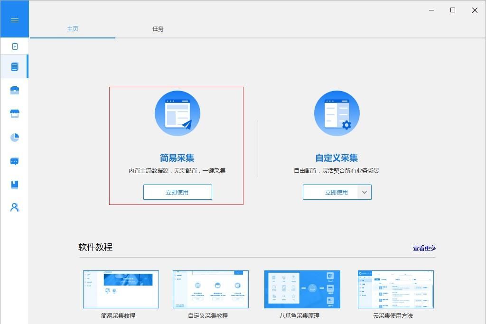Open the chat message icon in sidebar
The height and width of the screenshot is (324, 486).
[x=15, y=161]
